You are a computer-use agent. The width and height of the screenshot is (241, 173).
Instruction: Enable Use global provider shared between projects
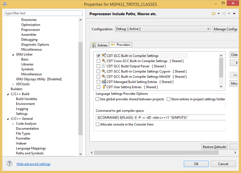[97, 99]
